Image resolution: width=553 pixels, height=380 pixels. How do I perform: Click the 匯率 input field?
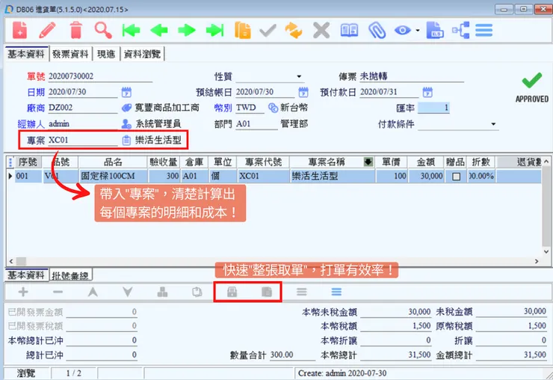click(x=433, y=108)
